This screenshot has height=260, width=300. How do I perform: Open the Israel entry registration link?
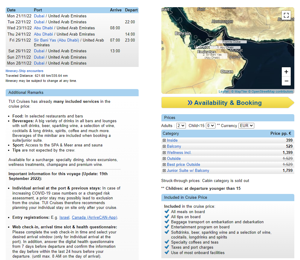click(x=64, y=218)
